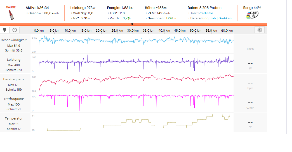Image resolution: width=292 pixels, height=152 pixels.
Task: Click the SAUCE bottle icon
Action: click(11, 15)
